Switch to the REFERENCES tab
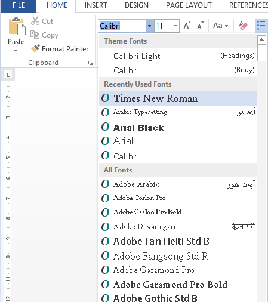The height and width of the screenshot is (302, 268). pyautogui.click(x=249, y=5)
